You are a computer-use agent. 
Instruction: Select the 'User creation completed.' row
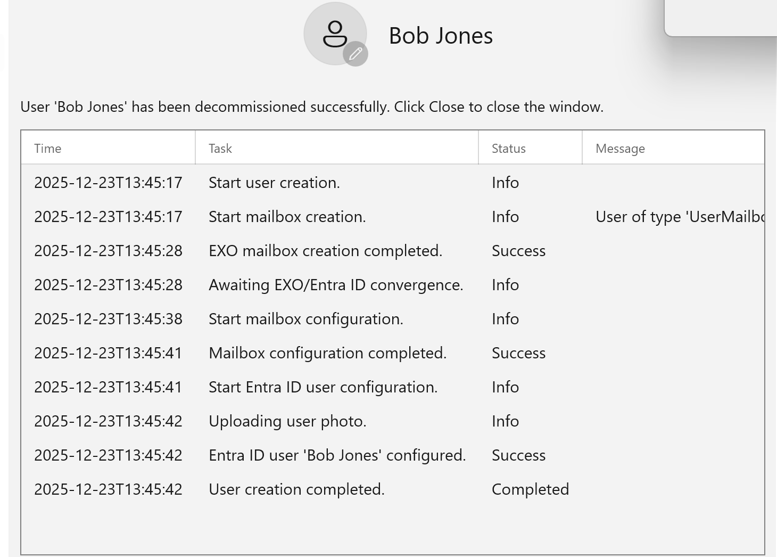point(297,489)
